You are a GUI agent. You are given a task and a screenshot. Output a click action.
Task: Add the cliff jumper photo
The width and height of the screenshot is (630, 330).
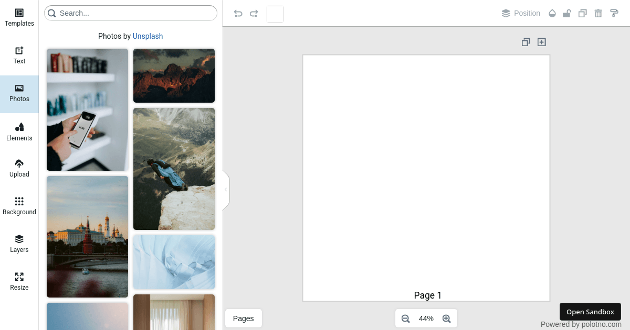(x=174, y=169)
